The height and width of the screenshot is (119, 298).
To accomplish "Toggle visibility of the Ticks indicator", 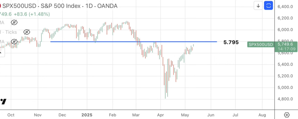I will tap(26, 32).
